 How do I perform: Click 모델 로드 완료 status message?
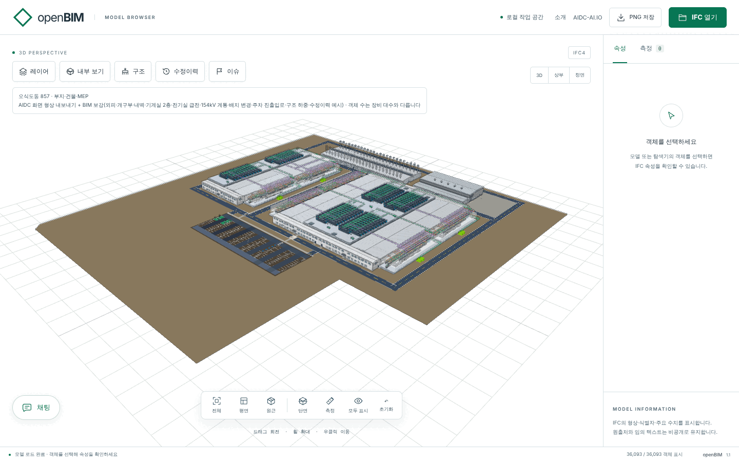pos(66,454)
